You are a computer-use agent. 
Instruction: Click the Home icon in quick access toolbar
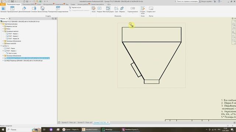point(24,1)
